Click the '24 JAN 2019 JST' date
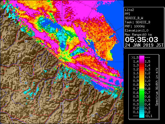Screen dimensions: 165x124 tap(144, 45)
